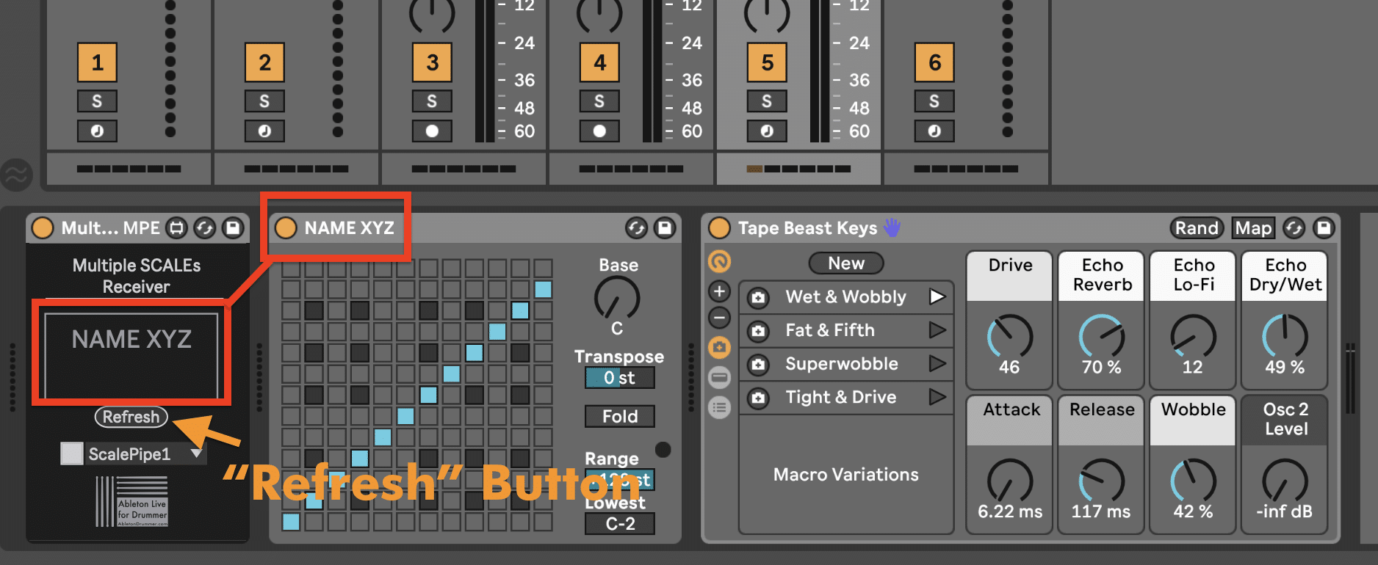1378x565 pixels.
Task: Click Transpose value field 0 st
Action: [x=620, y=378]
